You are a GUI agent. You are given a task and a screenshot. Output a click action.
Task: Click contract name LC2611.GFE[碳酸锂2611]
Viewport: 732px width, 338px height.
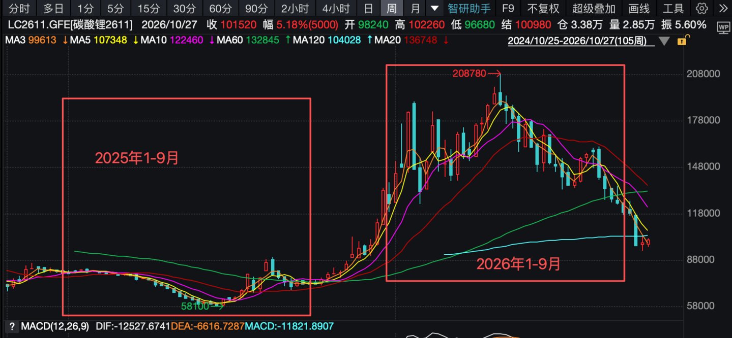(71, 25)
